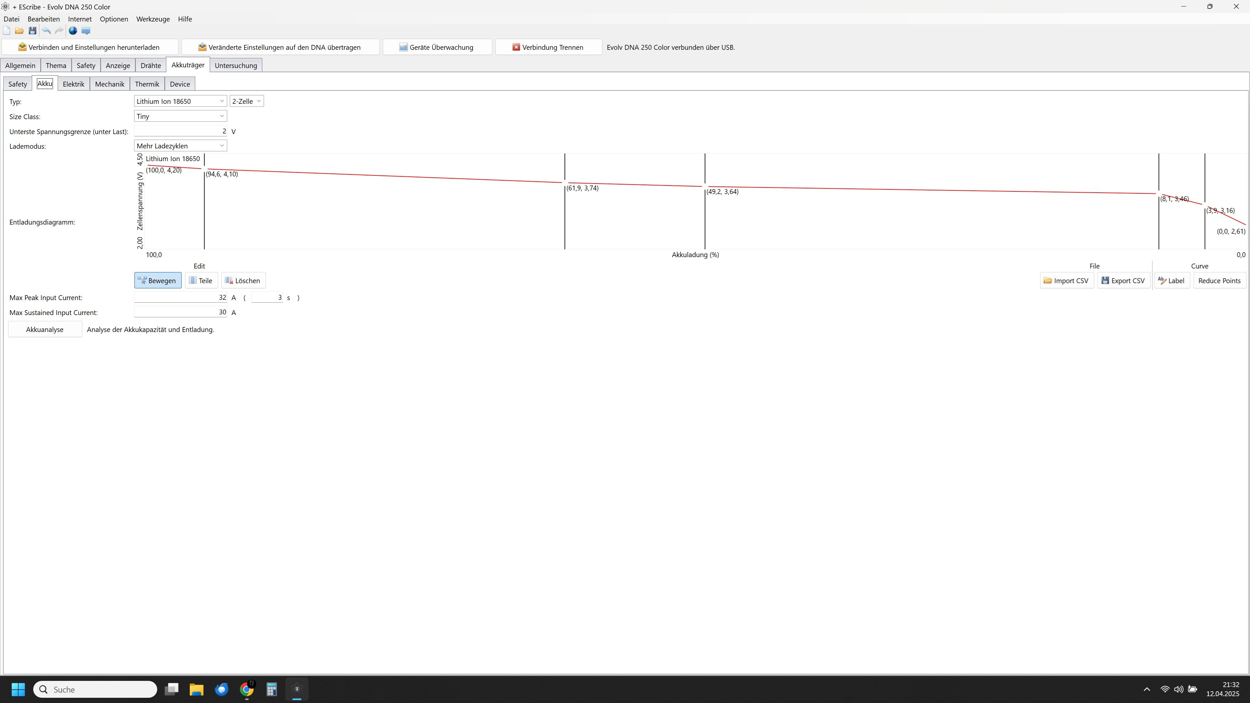Expand the Lithium Ion 18650 type dropdown
1250x703 pixels.
coord(180,102)
